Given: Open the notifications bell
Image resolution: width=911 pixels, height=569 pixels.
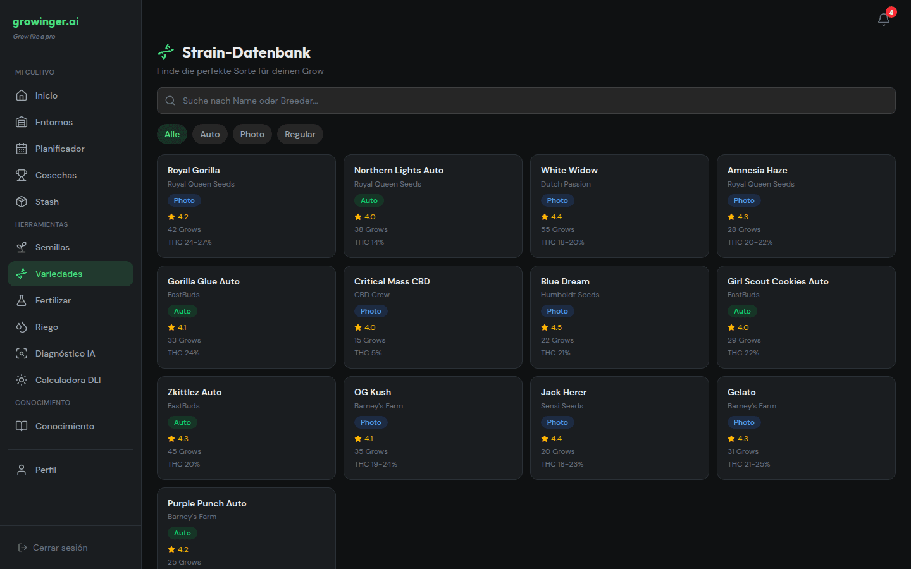Looking at the screenshot, I should coord(884,20).
